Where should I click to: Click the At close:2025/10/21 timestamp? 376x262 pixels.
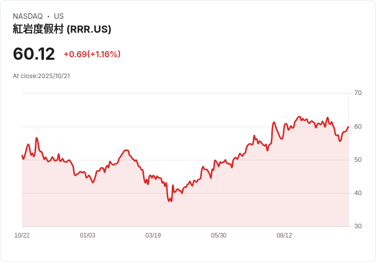click(41, 76)
